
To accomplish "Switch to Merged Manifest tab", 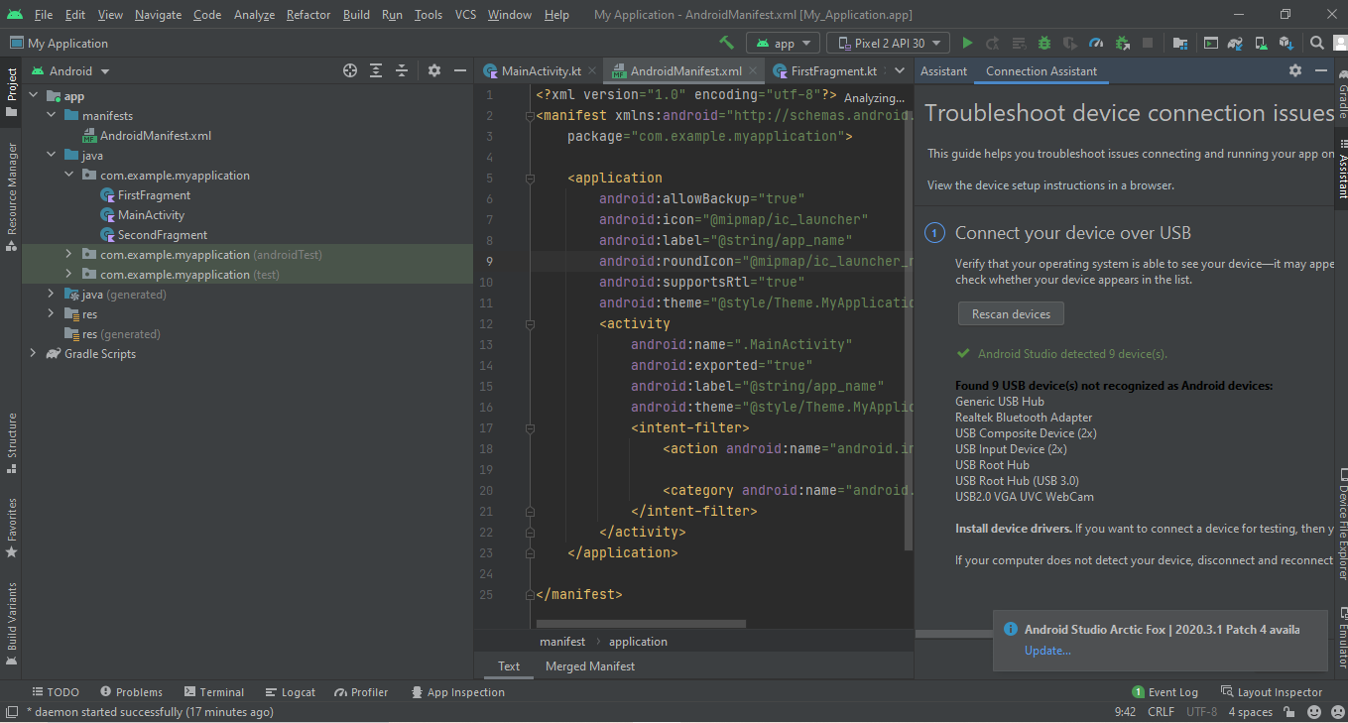I will pyautogui.click(x=589, y=666).
